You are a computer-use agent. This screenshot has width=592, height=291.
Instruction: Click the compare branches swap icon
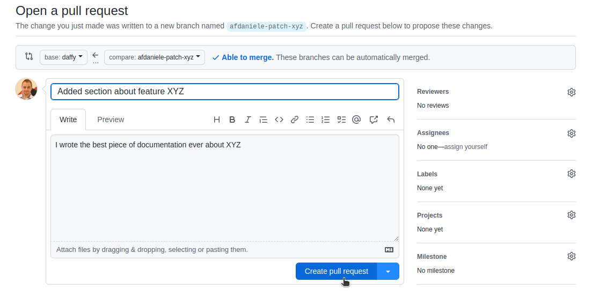pyautogui.click(x=29, y=57)
